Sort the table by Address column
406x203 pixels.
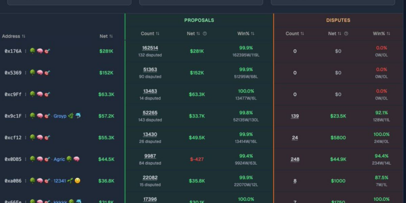pos(14,36)
